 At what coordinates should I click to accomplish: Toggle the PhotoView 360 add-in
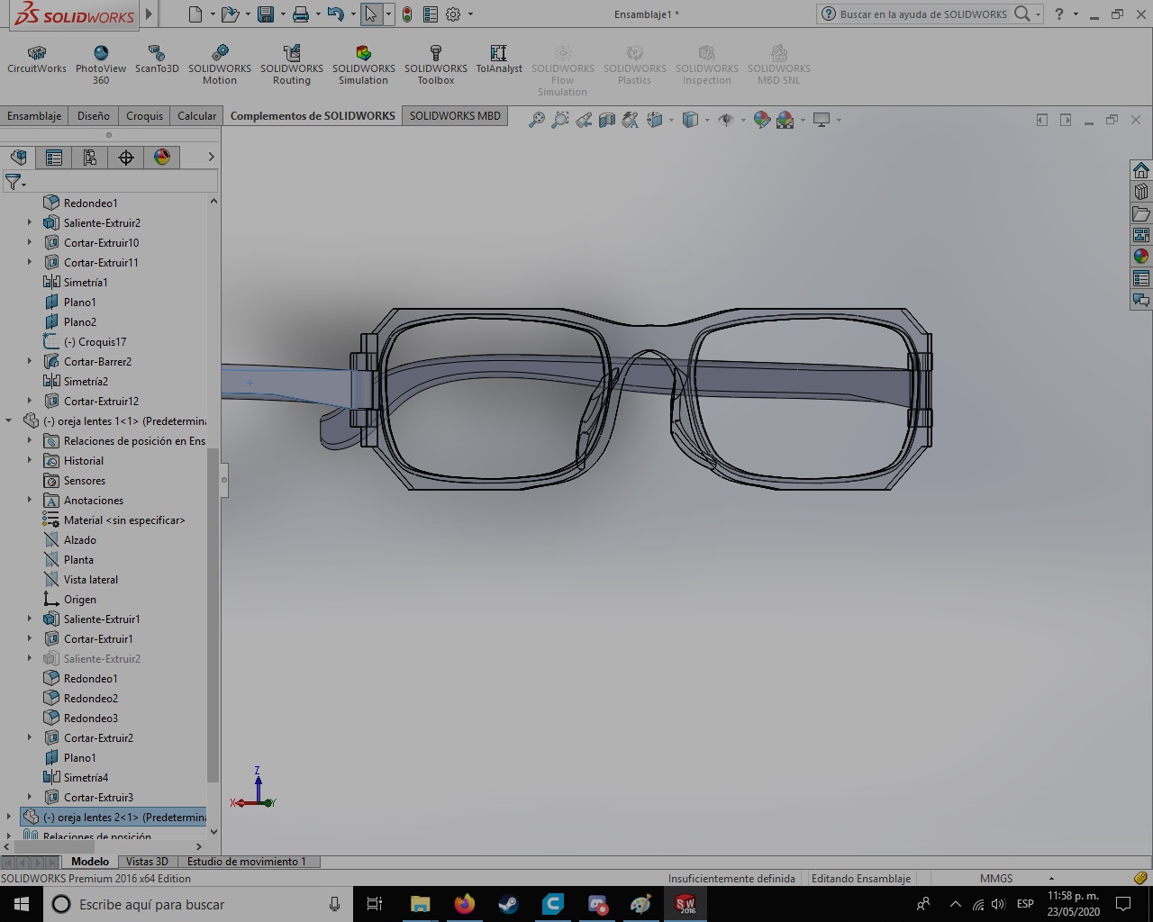(101, 65)
